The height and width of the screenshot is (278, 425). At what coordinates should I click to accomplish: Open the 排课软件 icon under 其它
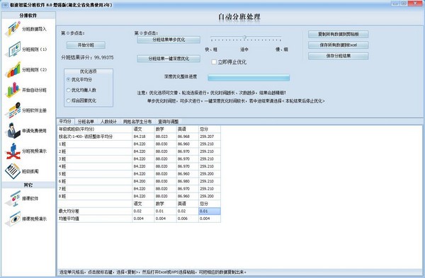[13, 198]
